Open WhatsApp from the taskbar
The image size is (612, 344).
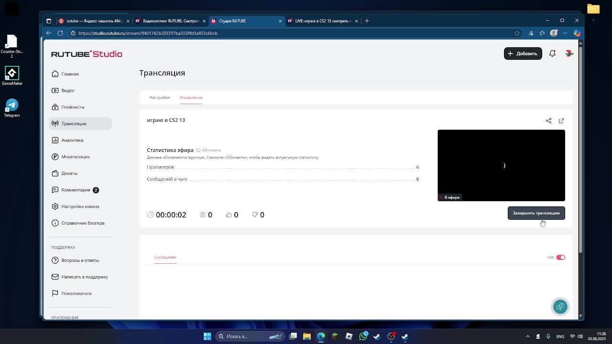[x=363, y=336]
